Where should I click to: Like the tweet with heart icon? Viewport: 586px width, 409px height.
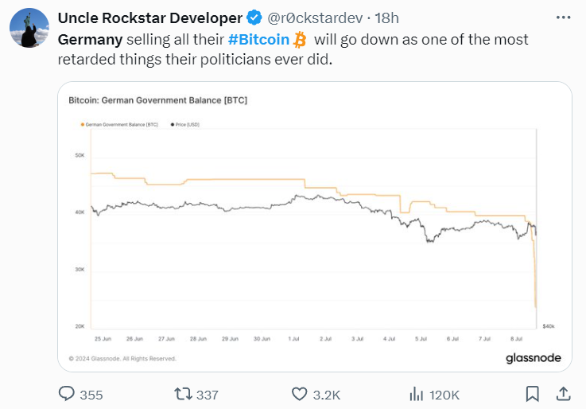point(299,394)
